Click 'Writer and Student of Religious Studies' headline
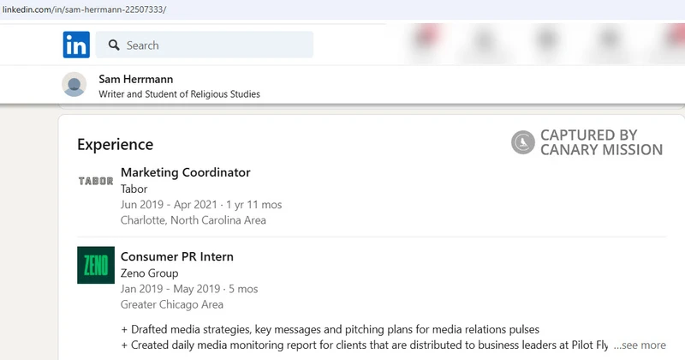This screenshot has height=360, width=685. [x=179, y=94]
